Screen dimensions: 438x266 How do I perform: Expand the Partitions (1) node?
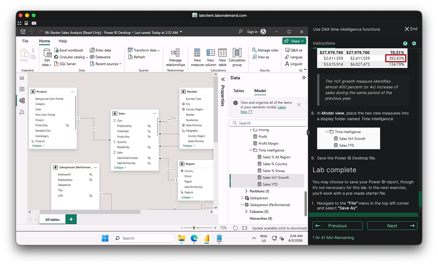[x=246, y=191]
